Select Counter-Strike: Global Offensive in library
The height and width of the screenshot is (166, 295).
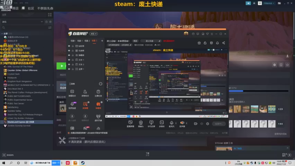click(x=22, y=70)
